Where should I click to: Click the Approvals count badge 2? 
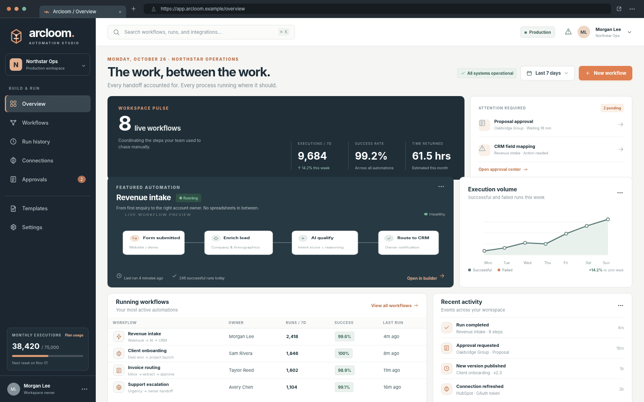click(x=82, y=179)
